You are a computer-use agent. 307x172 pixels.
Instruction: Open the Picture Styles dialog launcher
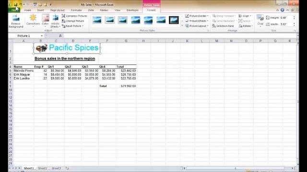[208, 31]
